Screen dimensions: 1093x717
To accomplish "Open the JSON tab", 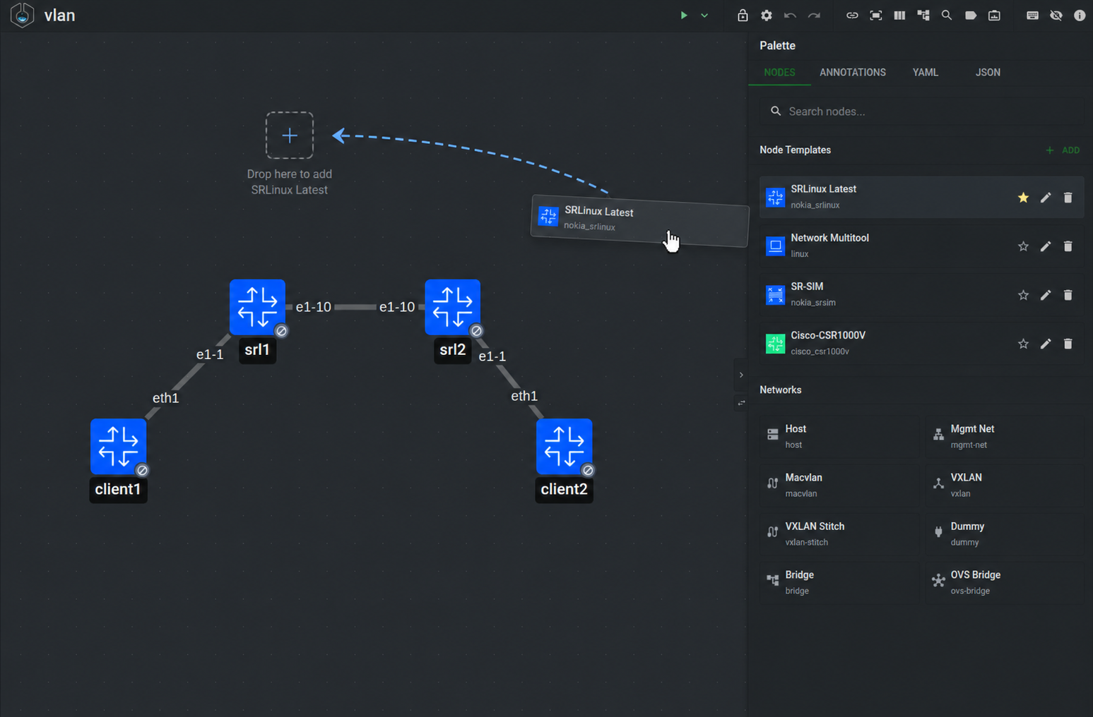I will (988, 73).
